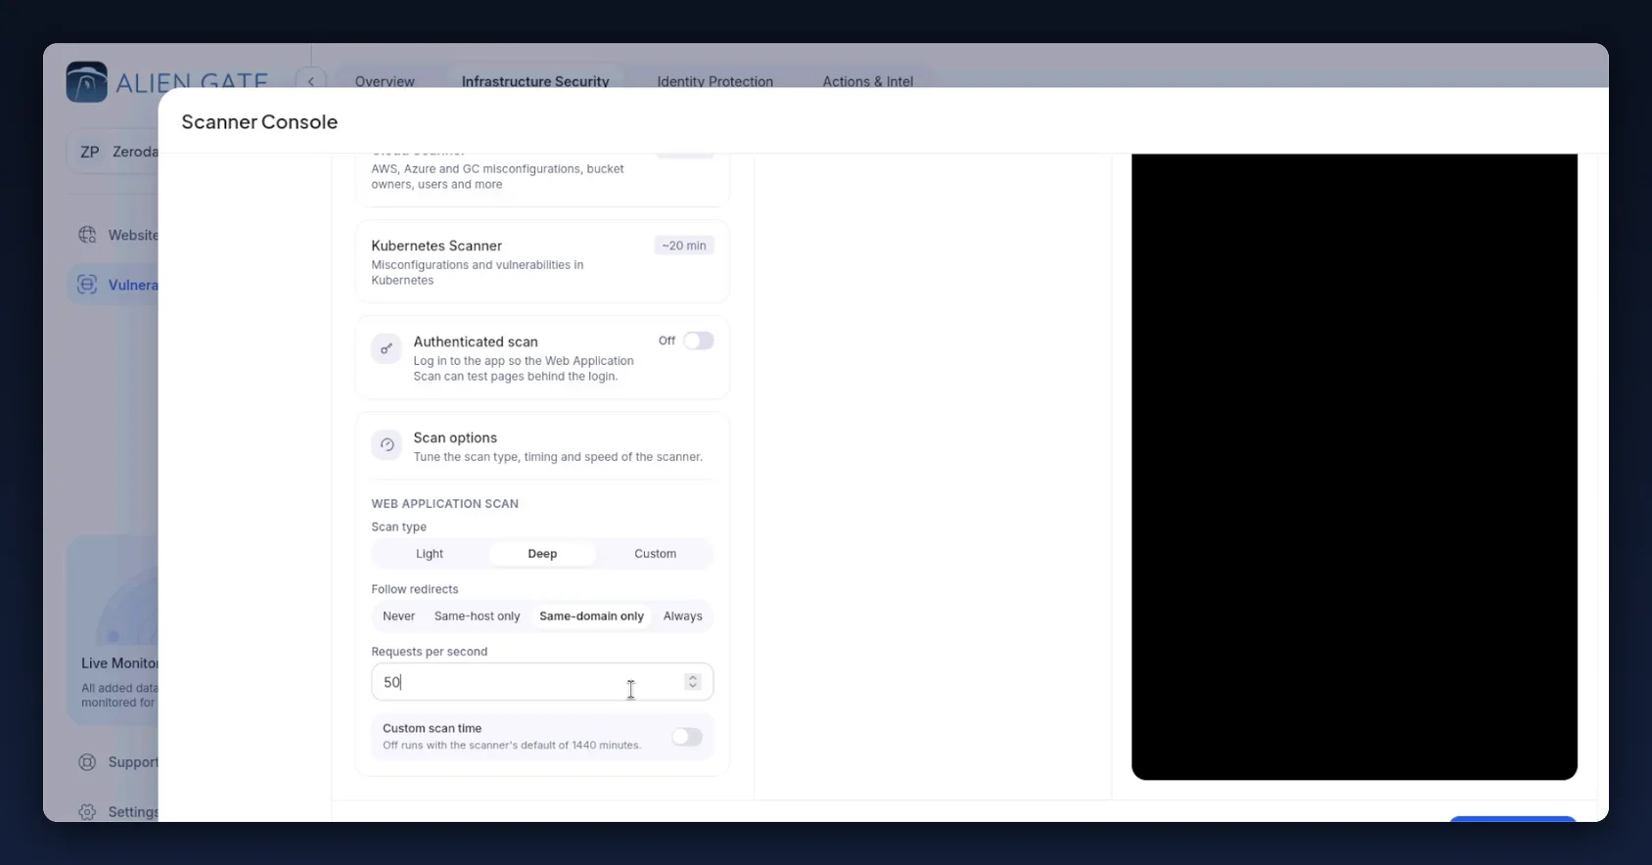Select the Light scan type
This screenshot has width=1652, height=865.
[430, 554]
